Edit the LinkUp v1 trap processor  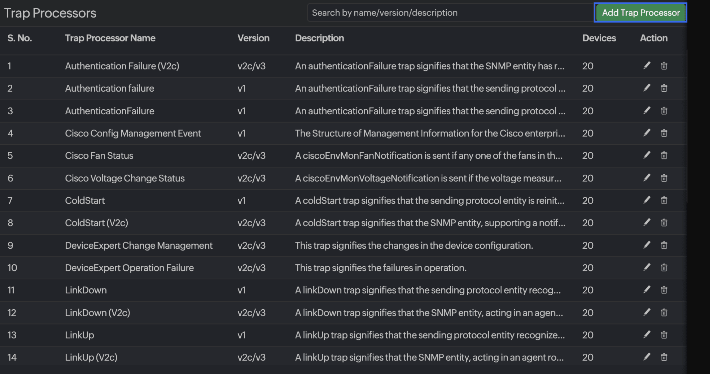coord(647,335)
